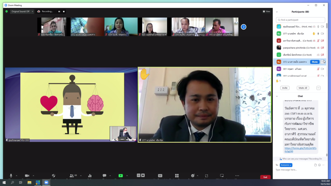Open Windows Start menu

pyautogui.click(x=4, y=183)
